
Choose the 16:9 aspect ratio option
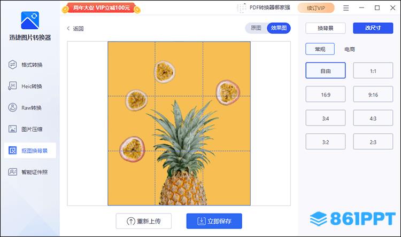coord(326,94)
